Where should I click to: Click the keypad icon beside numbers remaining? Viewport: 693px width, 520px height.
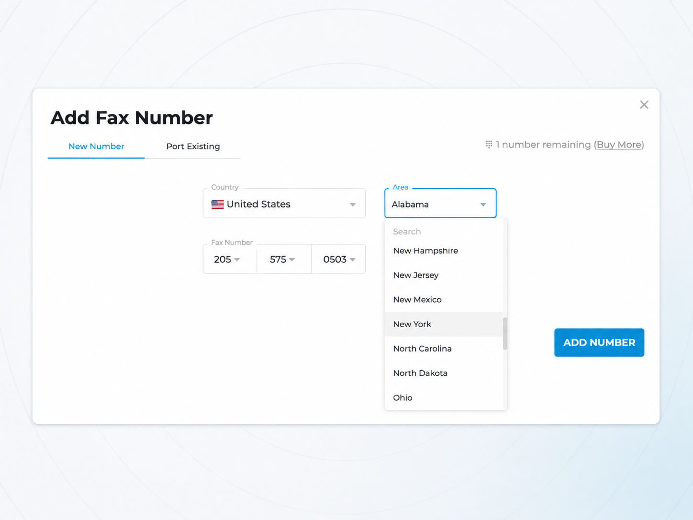pyautogui.click(x=489, y=144)
